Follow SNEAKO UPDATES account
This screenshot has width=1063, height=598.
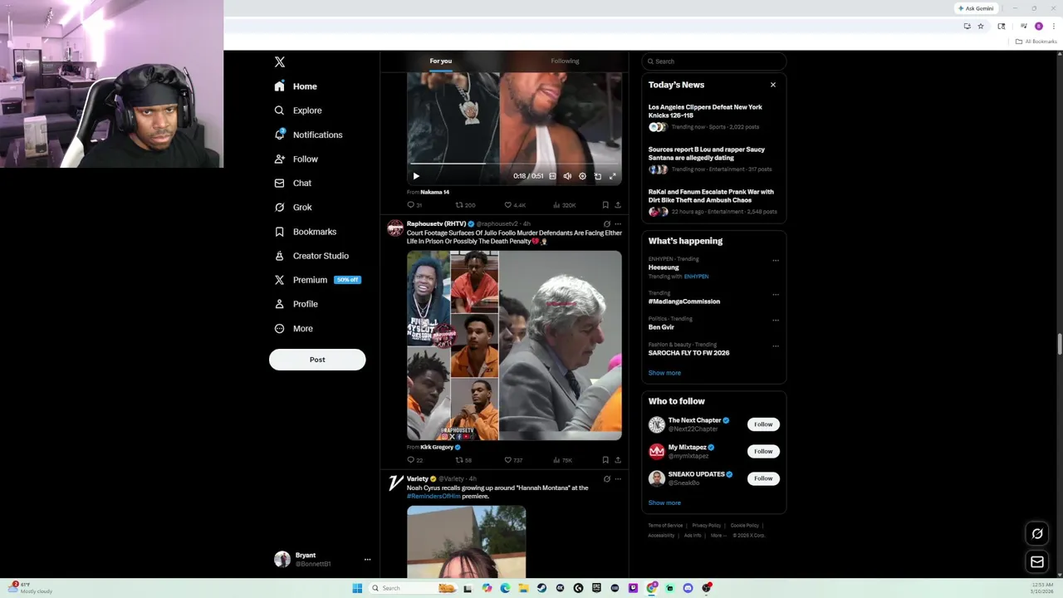pos(763,478)
